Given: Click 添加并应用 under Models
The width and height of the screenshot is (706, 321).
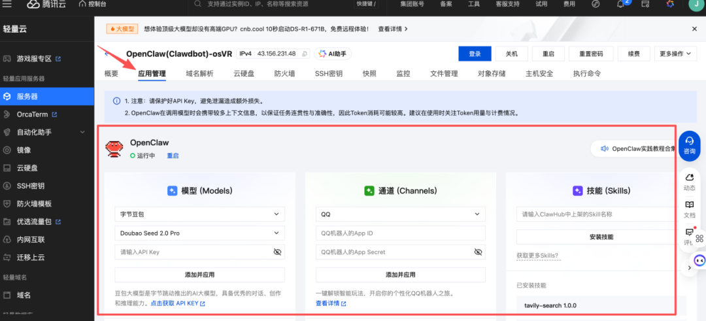Looking at the screenshot, I should coord(200,275).
